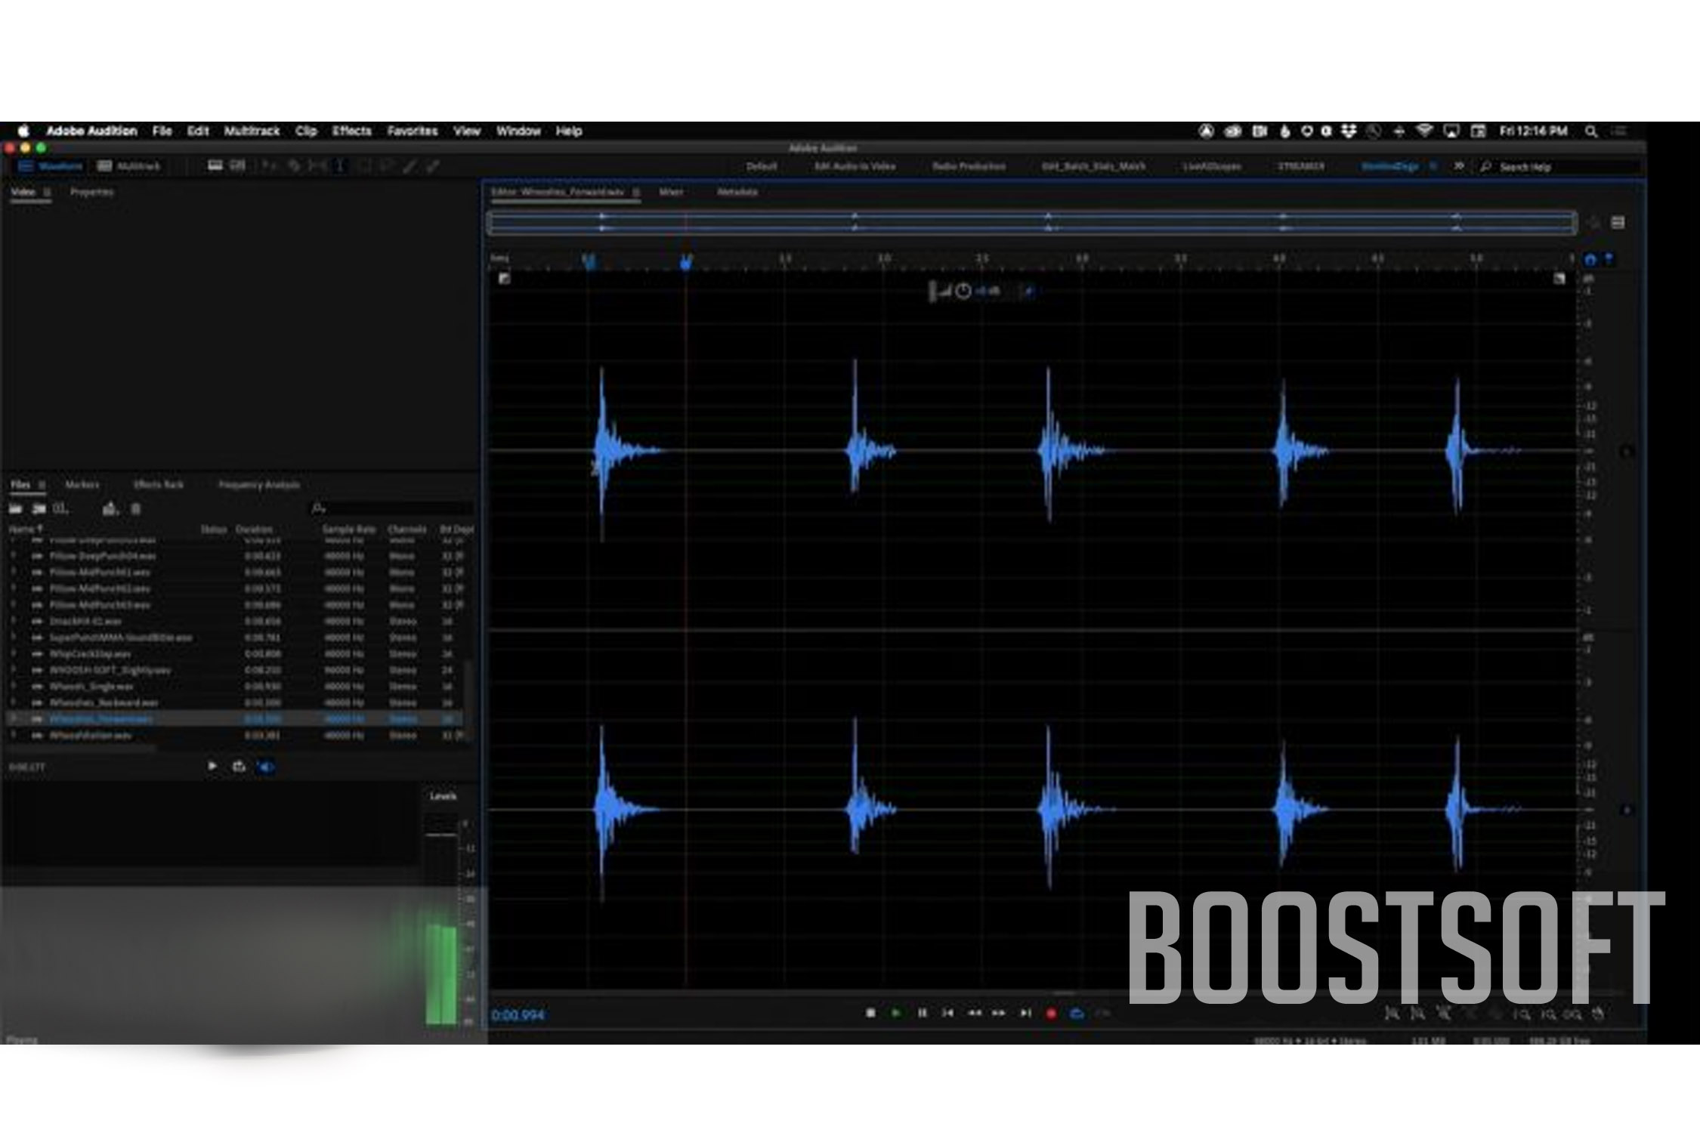
Task: Click the Pause transport button
Action: [922, 1013]
